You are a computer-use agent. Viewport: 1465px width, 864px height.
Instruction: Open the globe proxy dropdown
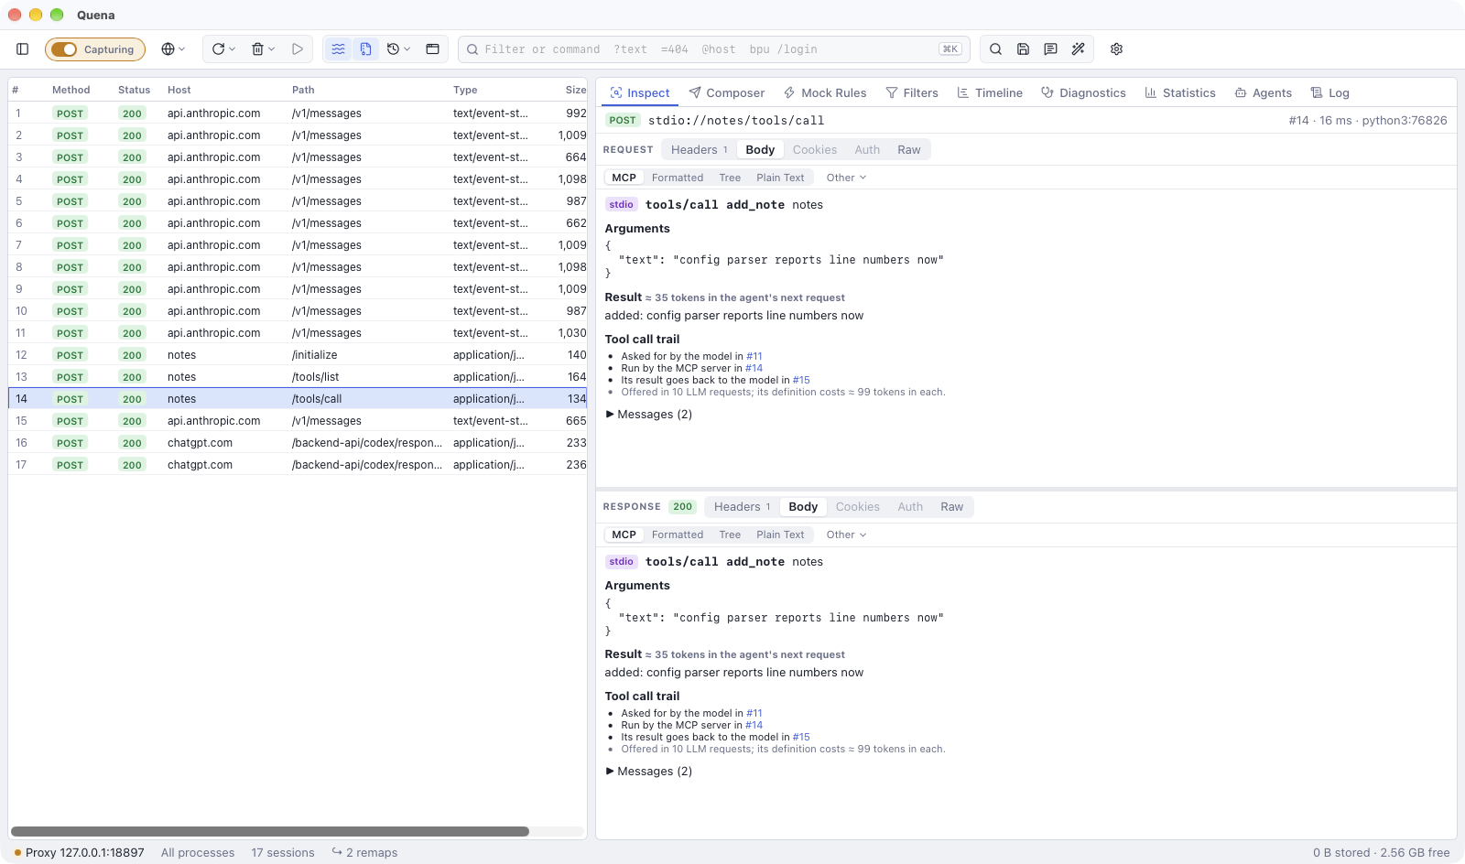(x=173, y=49)
